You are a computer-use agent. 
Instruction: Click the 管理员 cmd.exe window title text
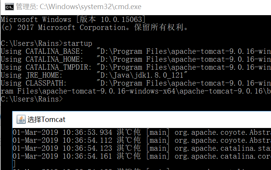[79, 7]
